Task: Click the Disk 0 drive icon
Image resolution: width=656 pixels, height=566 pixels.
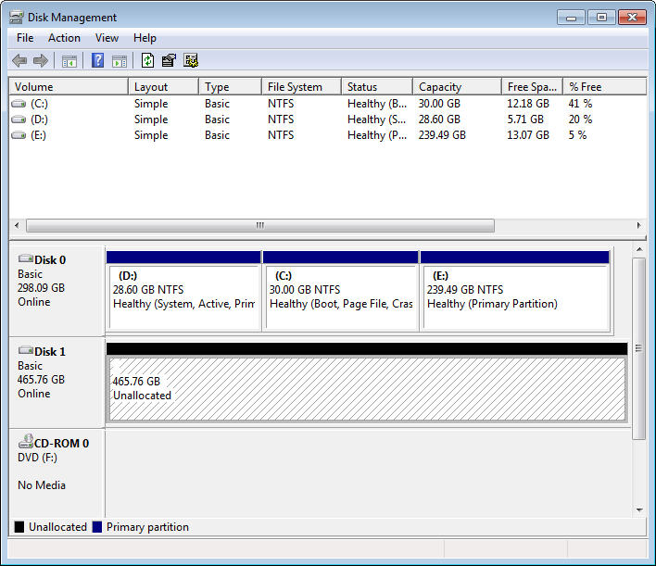Action: click(26, 258)
